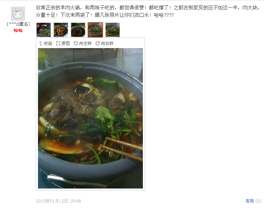This screenshot has width=266, height=211.
Task: Click the reviewer's avatar icon
Action: (x=18, y=14)
